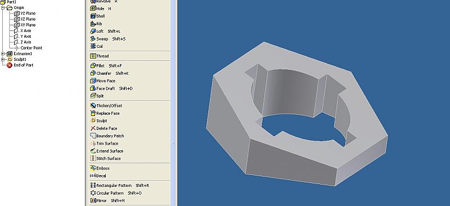
Task: Click the panel splitter grip handle
Action: pyautogui.click(x=173, y=144)
